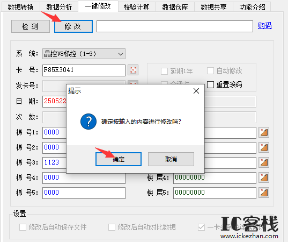Click the 检测 button
288x242 pixels.
(x=31, y=26)
